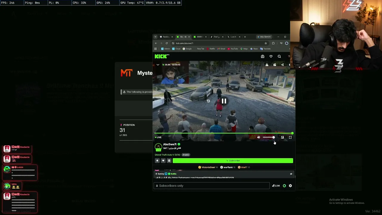Open the Admin bookmark
The image size is (382, 215).
click(166, 49)
